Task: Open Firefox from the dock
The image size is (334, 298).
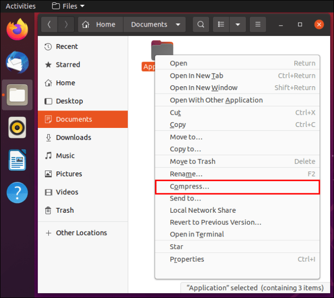Action: [17, 30]
